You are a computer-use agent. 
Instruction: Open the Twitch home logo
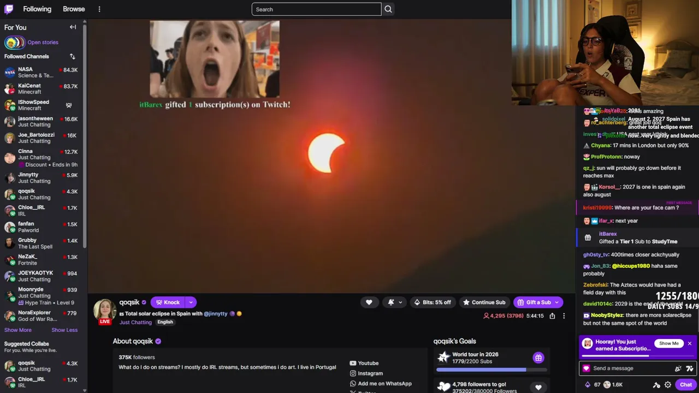[9, 9]
